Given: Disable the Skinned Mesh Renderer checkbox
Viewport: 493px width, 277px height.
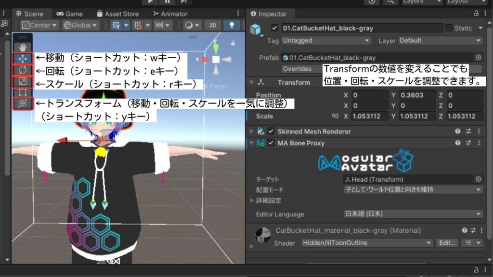Looking at the screenshot, I should pyautogui.click(x=271, y=131).
